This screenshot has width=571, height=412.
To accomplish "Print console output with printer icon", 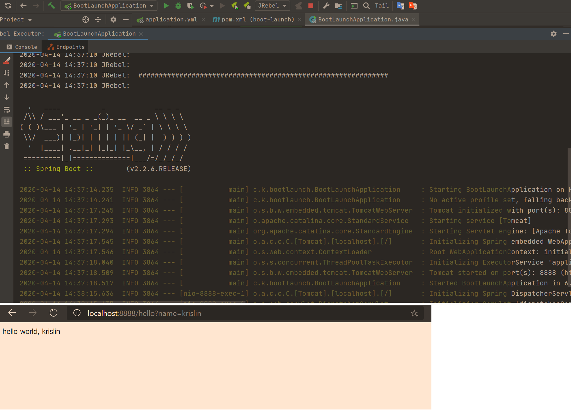I will 7,134.
